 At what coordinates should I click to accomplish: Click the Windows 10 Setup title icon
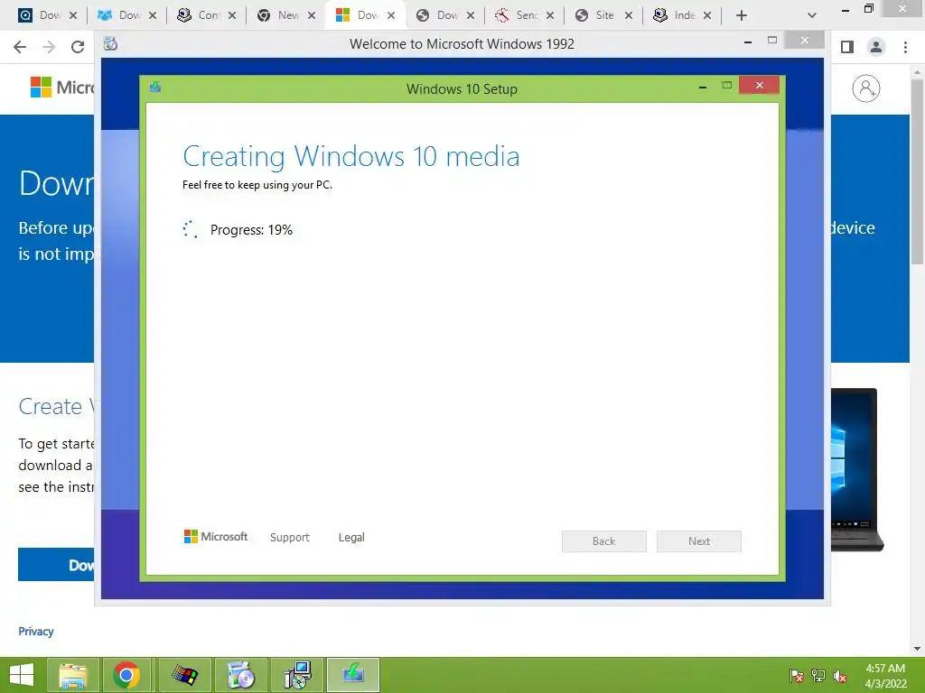coord(155,88)
